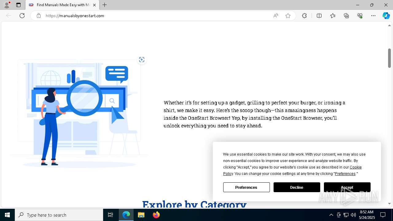This screenshot has width=393, height=221.
Task: Launch Firefox from the taskbar
Action: (x=156, y=215)
